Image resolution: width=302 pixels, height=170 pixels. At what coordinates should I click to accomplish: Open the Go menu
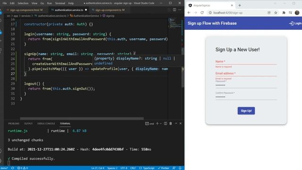[x=42, y=3]
